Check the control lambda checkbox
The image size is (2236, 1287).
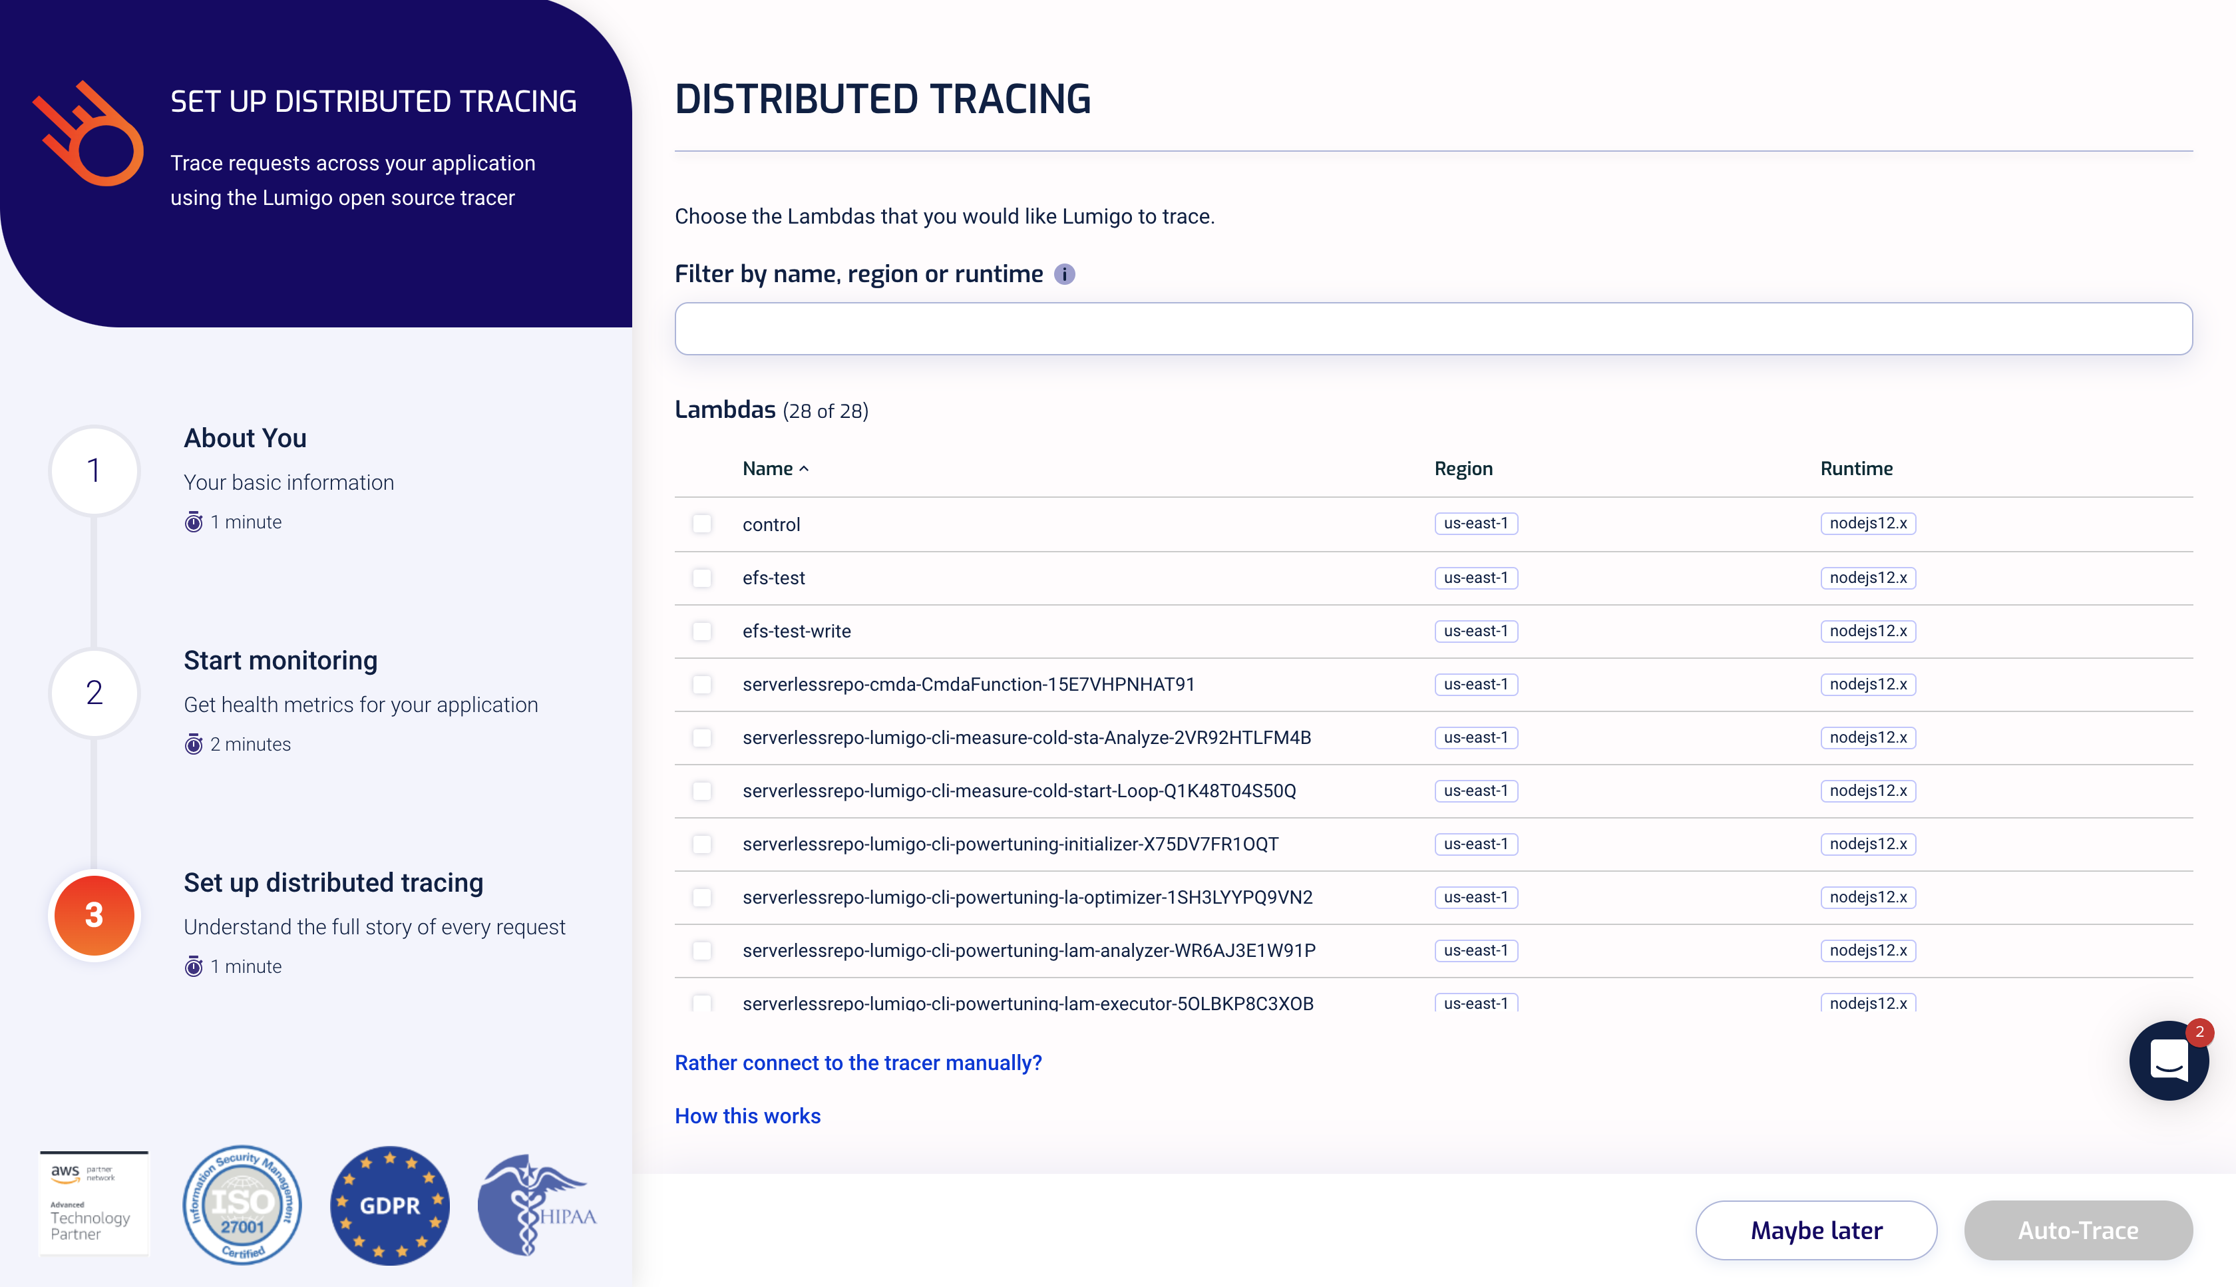point(701,524)
